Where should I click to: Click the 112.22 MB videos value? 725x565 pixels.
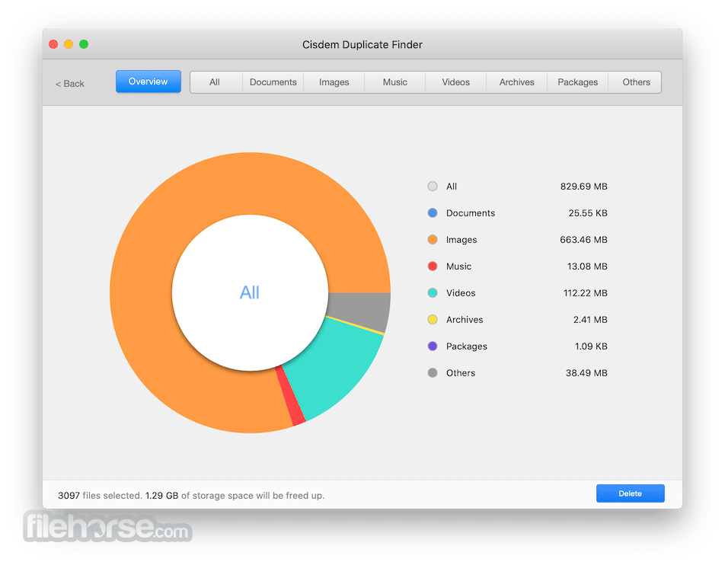point(586,293)
